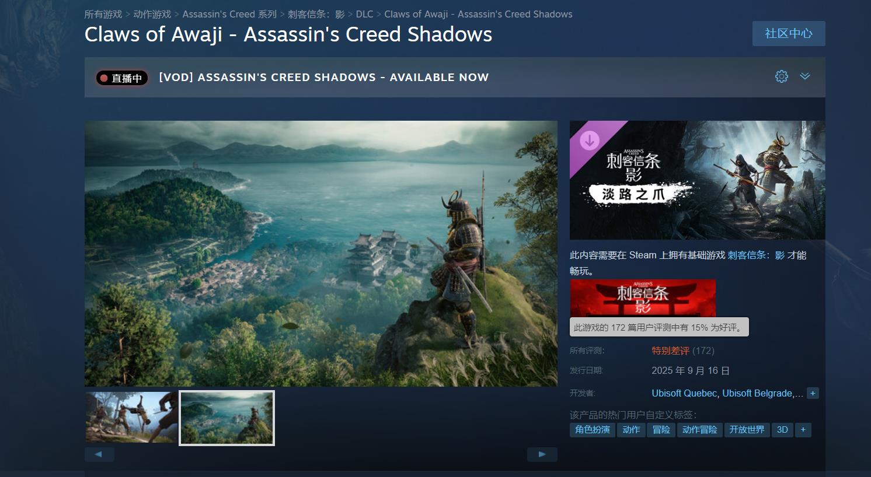Collapse the live broadcast panel chevron
Image resolution: width=871 pixels, height=477 pixels.
click(x=805, y=76)
